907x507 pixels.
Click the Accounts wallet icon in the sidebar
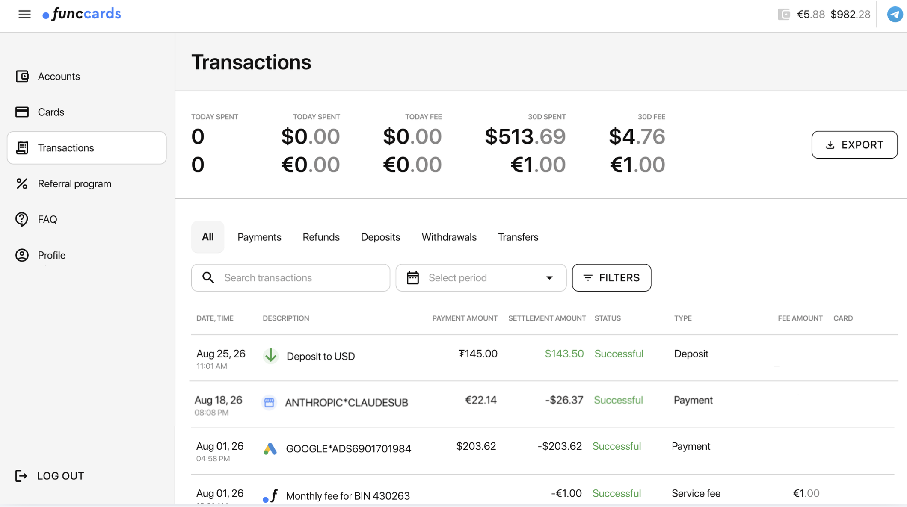[x=22, y=76]
